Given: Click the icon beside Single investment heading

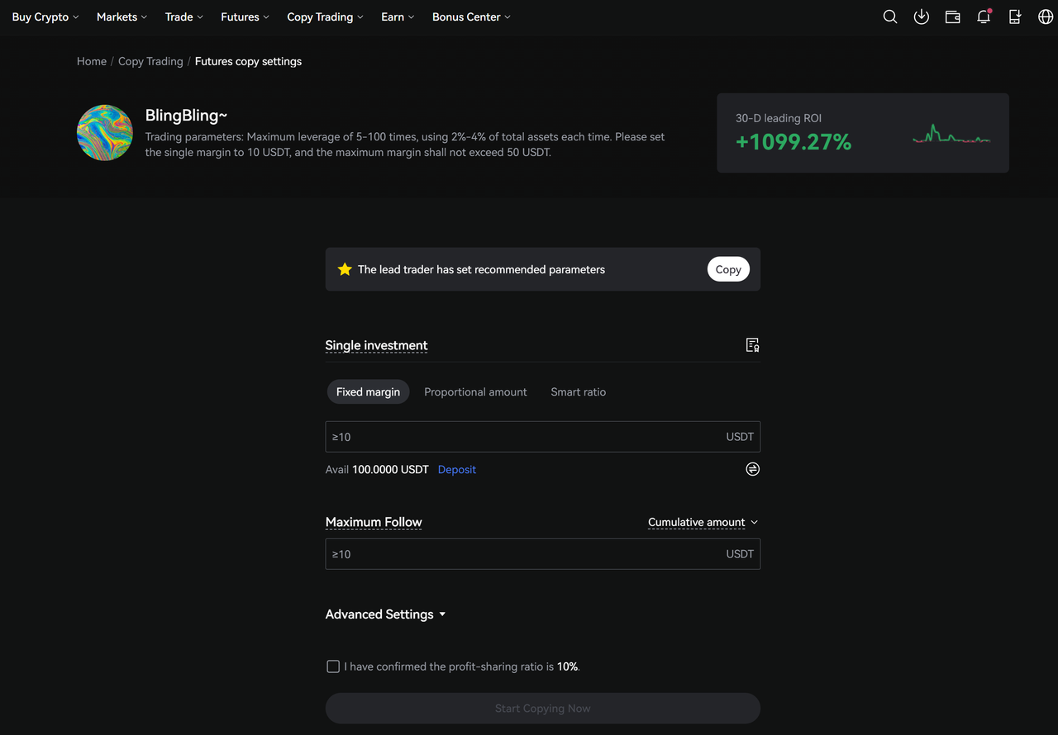Looking at the screenshot, I should tap(752, 345).
